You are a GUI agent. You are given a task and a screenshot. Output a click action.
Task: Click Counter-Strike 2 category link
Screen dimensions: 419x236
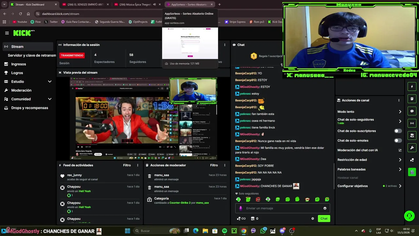click(180, 203)
